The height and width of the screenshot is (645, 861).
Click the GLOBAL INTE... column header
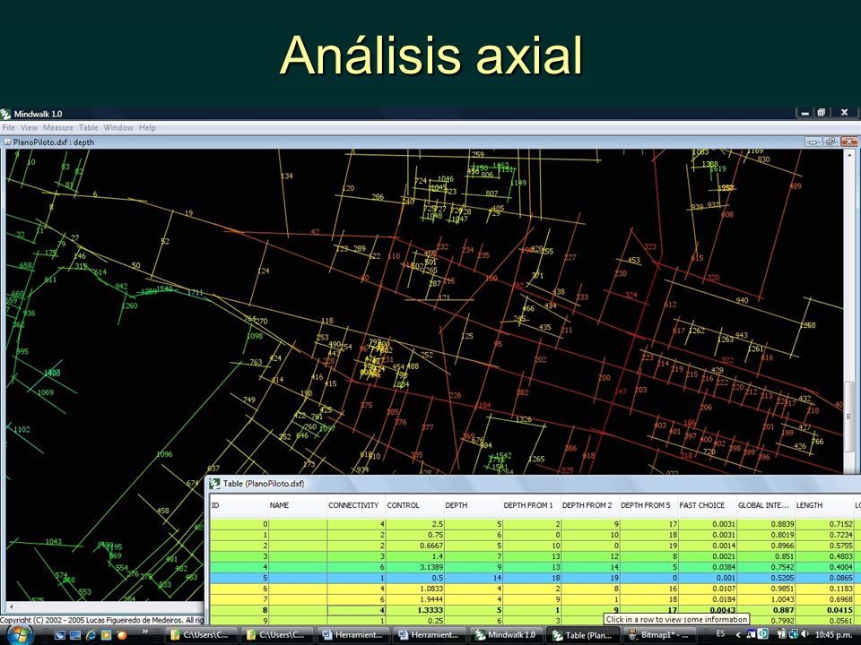(x=765, y=505)
